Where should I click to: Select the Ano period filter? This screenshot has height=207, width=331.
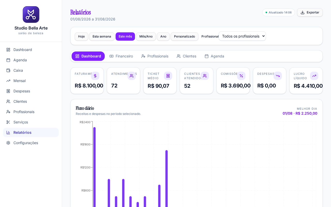pyautogui.click(x=163, y=36)
